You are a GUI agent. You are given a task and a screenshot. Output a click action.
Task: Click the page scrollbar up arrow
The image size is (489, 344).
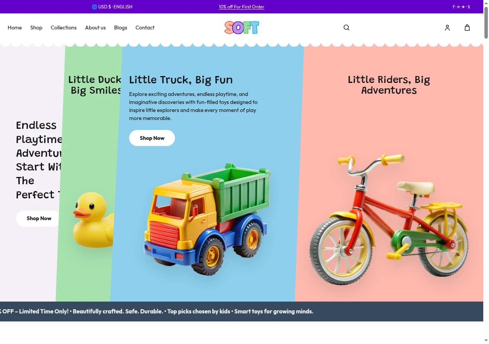click(x=486, y=3)
